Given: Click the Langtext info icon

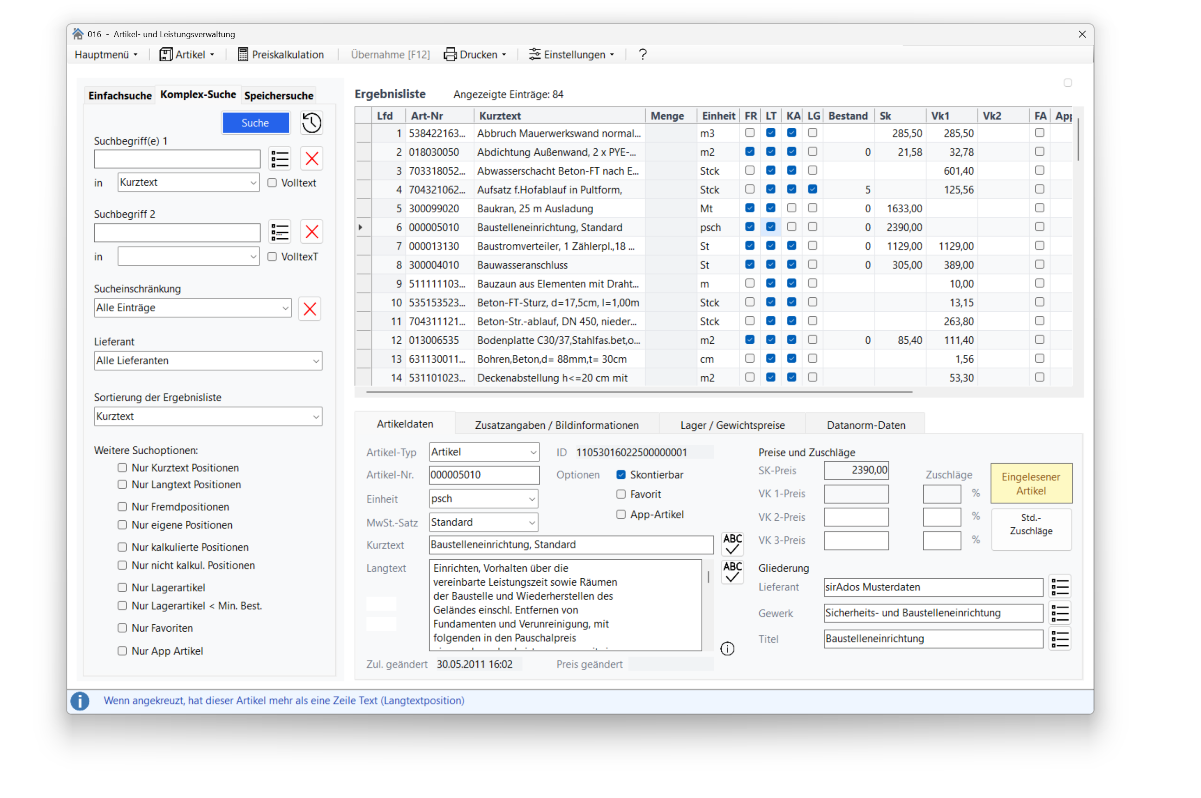Looking at the screenshot, I should click(x=728, y=649).
